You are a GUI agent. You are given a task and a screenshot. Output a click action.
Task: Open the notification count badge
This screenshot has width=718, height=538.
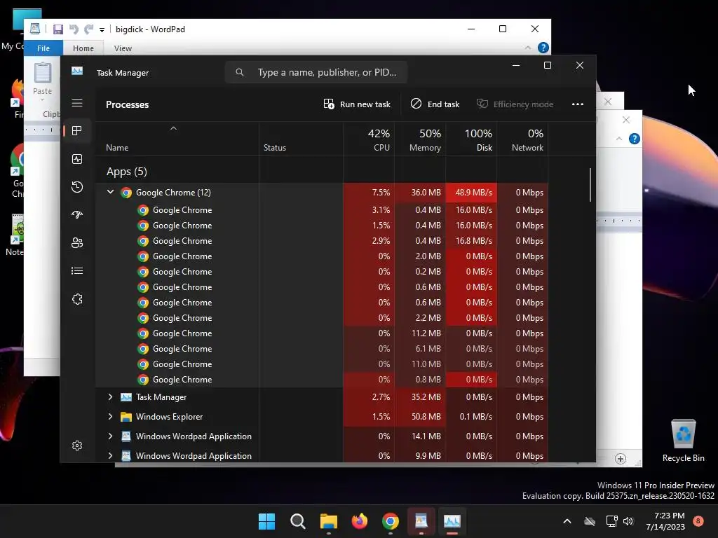698,520
